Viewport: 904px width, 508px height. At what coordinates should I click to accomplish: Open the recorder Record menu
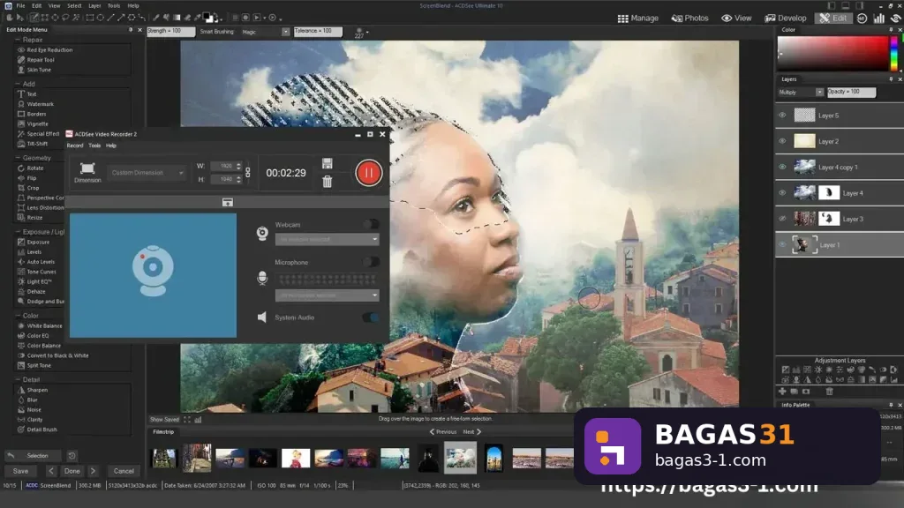click(75, 146)
